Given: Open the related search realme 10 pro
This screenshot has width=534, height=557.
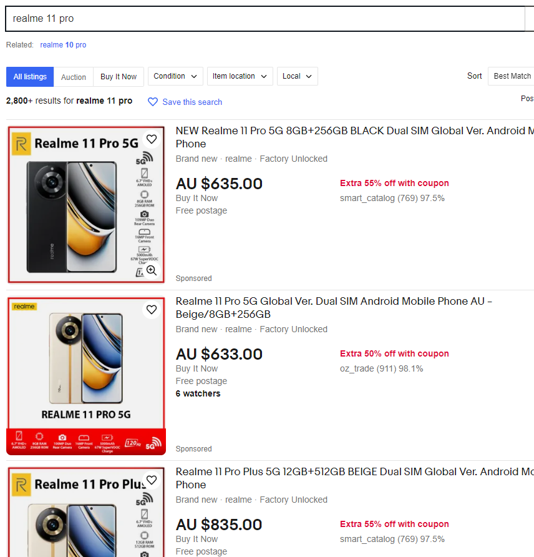Looking at the screenshot, I should [x=63, y=45].
